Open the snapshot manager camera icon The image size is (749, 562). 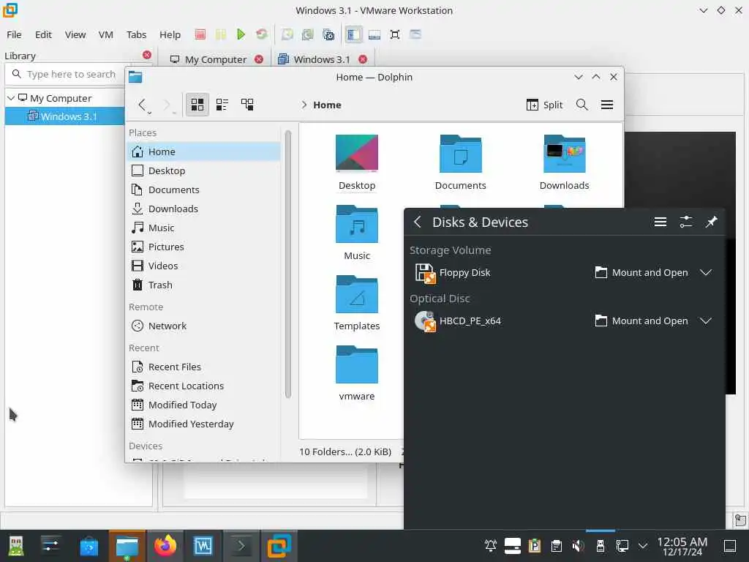(328, 34)
